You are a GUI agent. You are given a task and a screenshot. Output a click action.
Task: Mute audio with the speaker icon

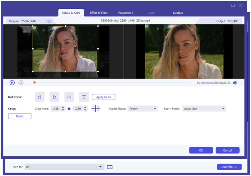point(235,83)
